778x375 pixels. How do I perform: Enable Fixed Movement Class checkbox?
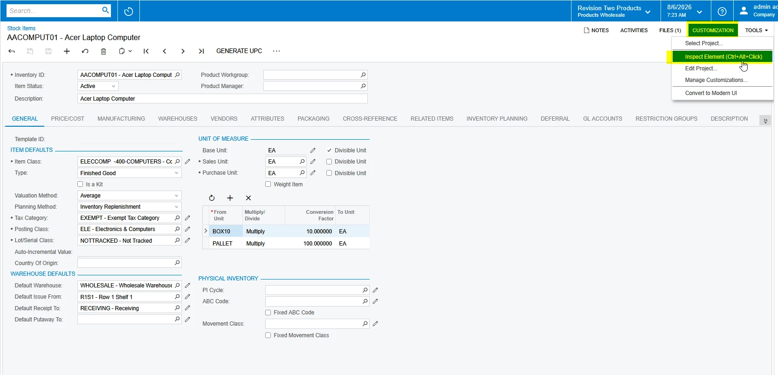268,335
